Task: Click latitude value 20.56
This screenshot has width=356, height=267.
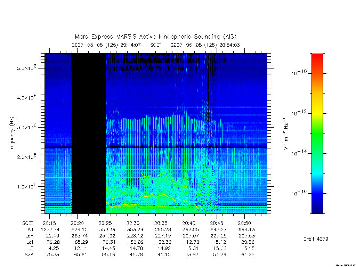Action: (x=248, y=242)
